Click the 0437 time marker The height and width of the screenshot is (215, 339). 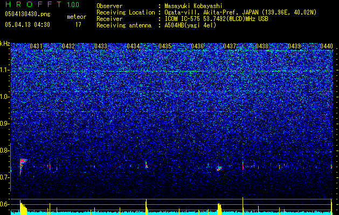(x=230, y=46)
